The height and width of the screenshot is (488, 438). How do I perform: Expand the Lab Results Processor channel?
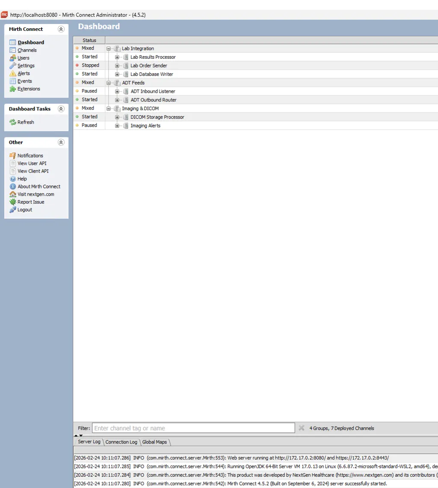117,57
